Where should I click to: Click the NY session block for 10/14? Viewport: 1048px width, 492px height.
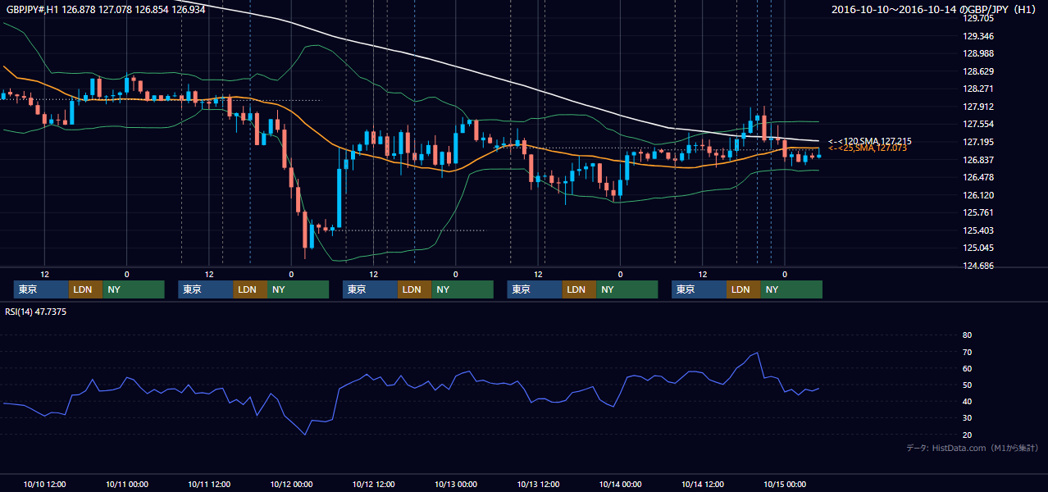pyautogui.click(x=791, y=289)
